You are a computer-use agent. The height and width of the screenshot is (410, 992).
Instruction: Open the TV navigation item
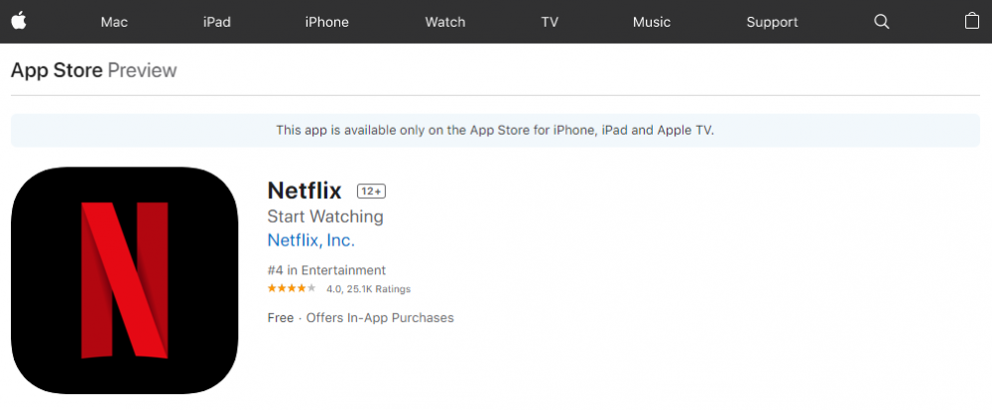550,22
